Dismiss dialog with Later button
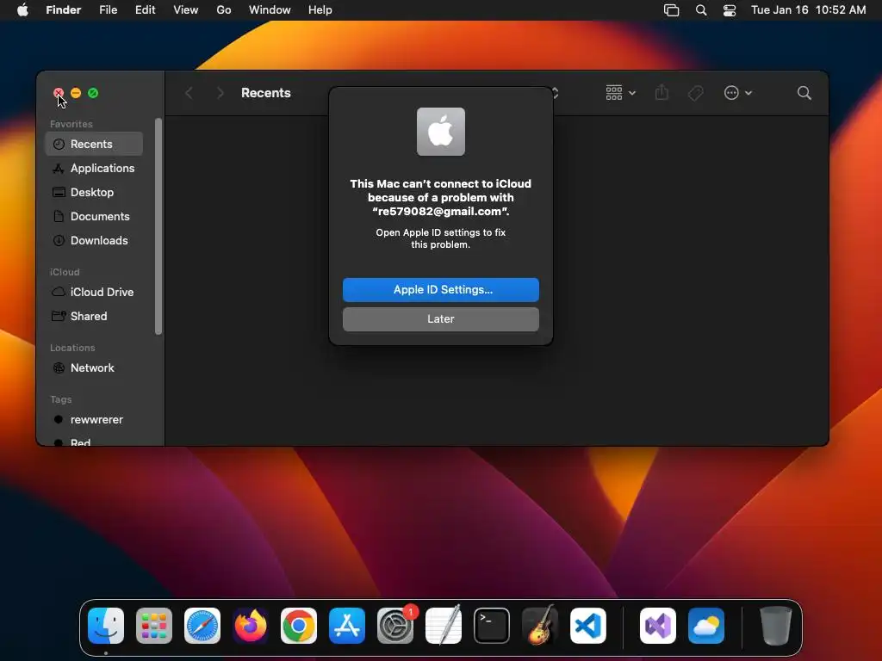The width and height of the screenshot is (882, 661). (x=440, y=318)
